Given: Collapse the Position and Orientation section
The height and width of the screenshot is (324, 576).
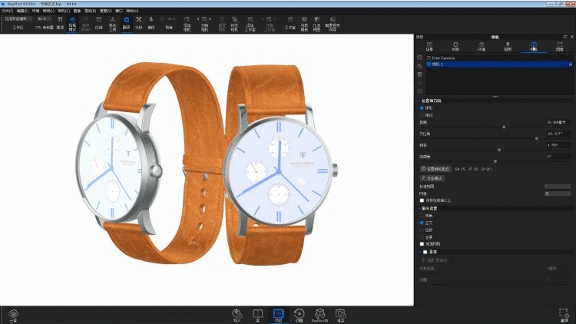Looking at the screenshot, I should coord(419,101).
